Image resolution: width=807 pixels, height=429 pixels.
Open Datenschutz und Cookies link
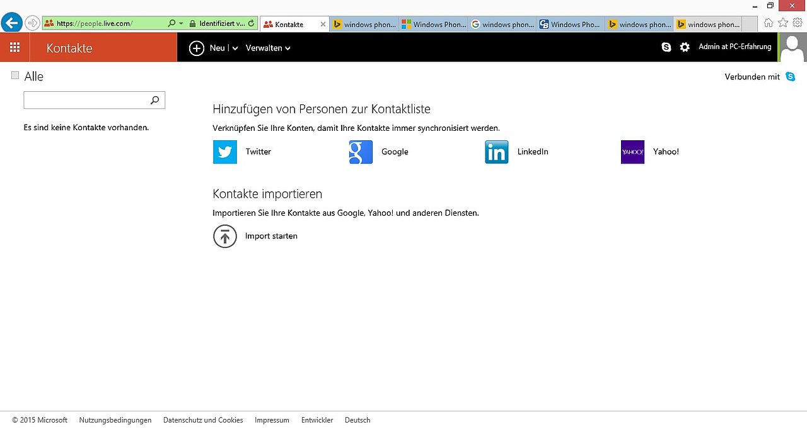203,420
